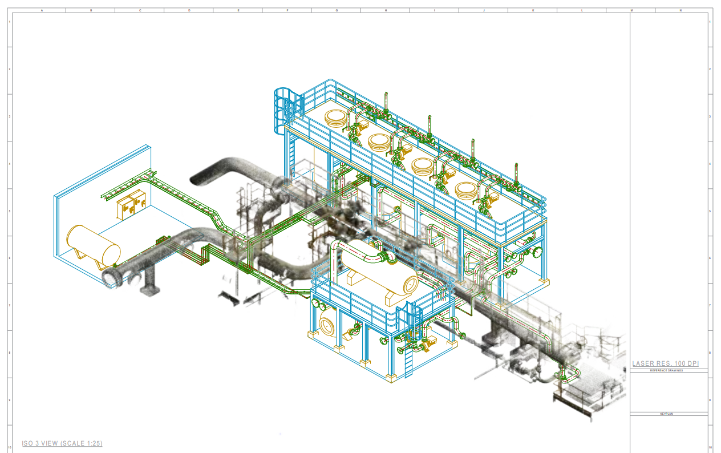Click the REFERENCE DRAWINGS header cell

coord(666,370)
